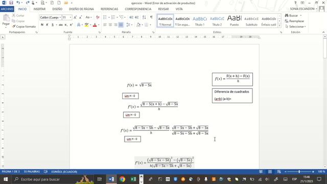The image size is (327, 184).
Task: Select the Título 1 style
Action: coord(200,21)
